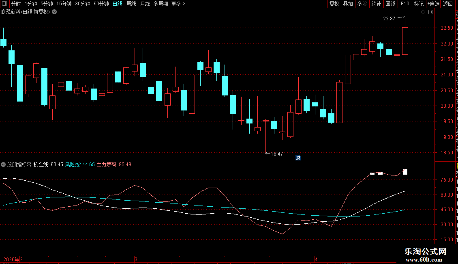Click the 叠加 overlay button
Screen dimensions: 458x264
[348, 4]
